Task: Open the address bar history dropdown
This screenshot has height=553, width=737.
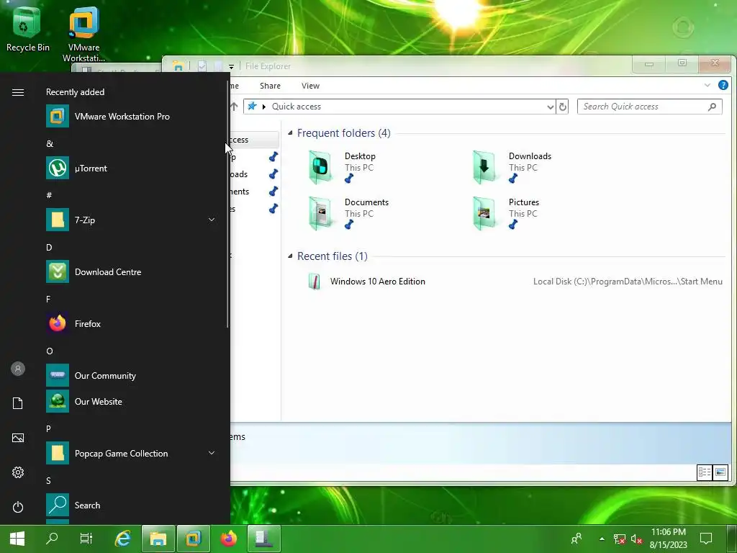Action: [551, 107]
